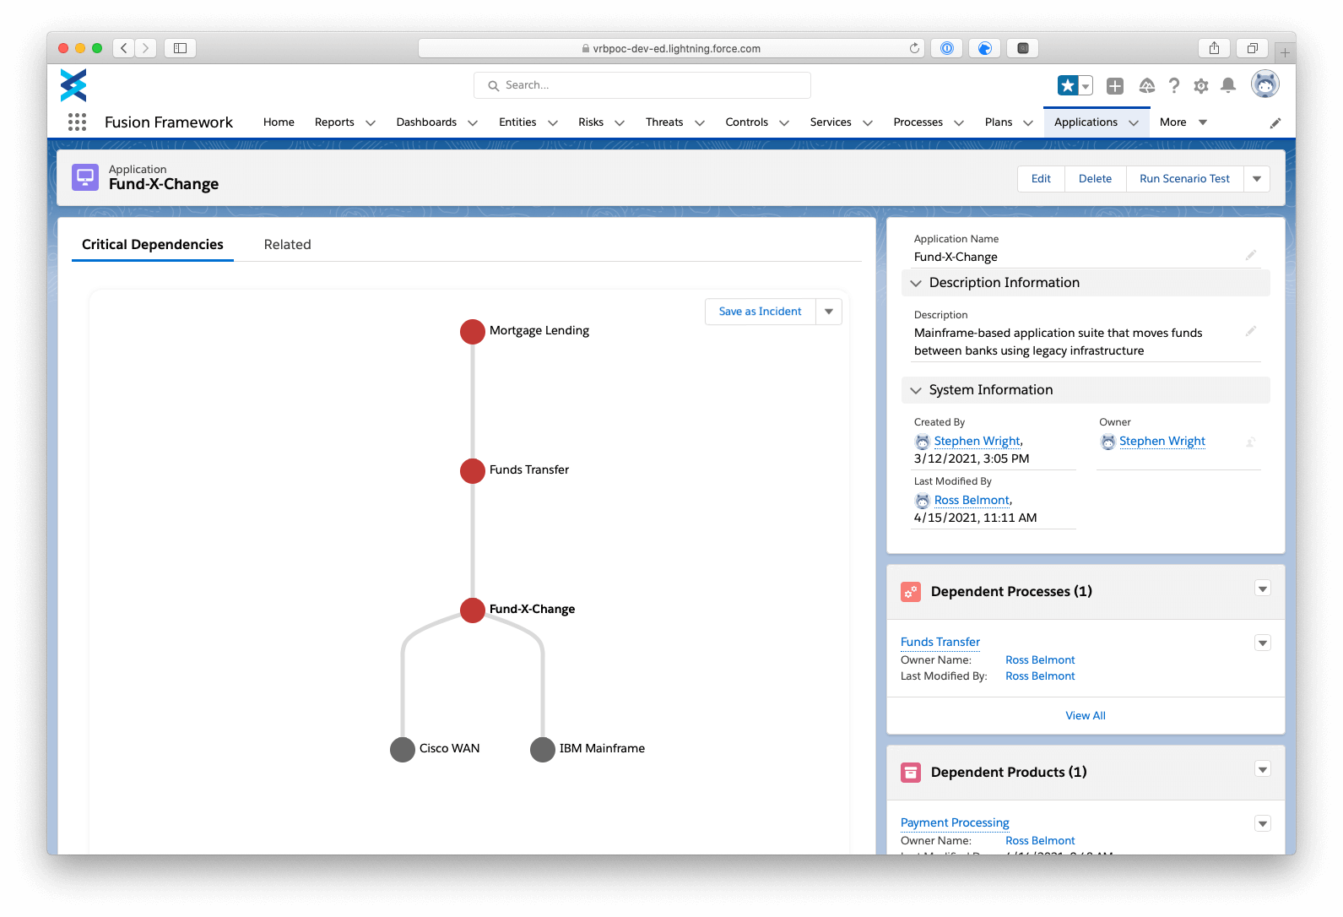Open Reports menu chevron
This screenshot has height=917, width=1343.
click(370, 123)
